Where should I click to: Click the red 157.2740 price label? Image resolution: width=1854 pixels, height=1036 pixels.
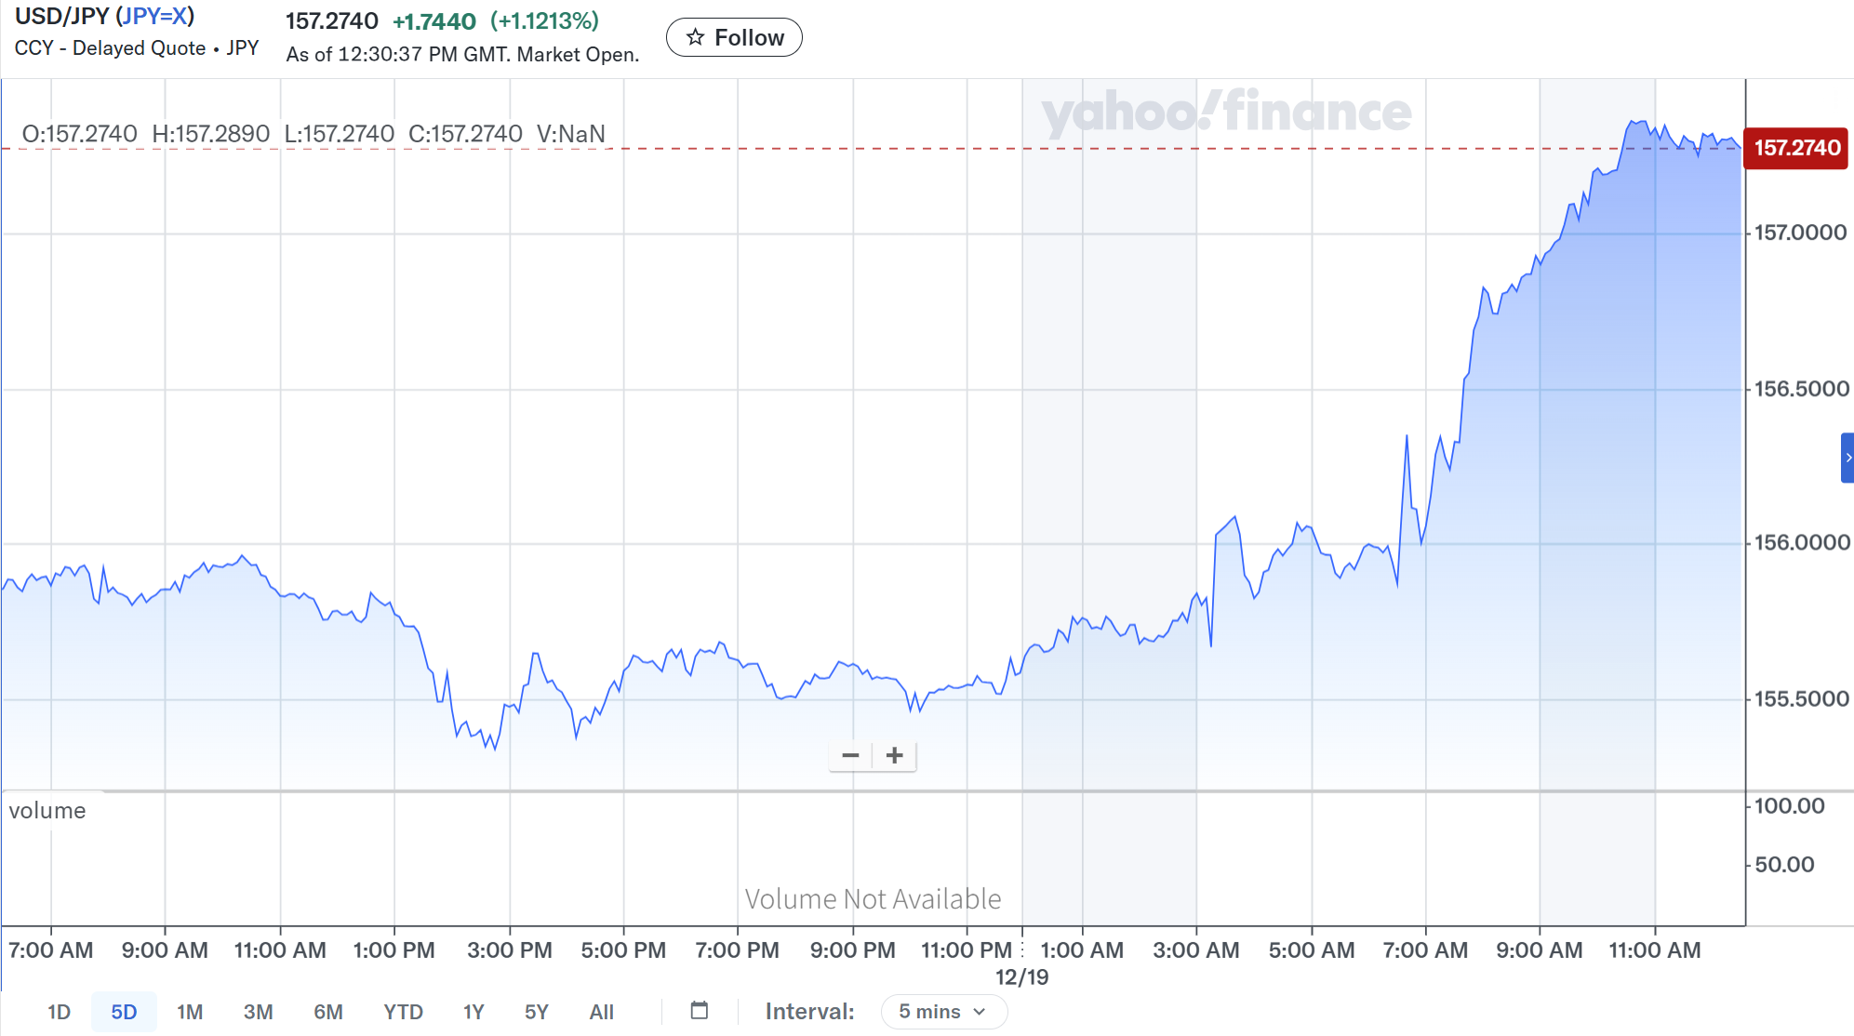pyautogui.click(x=1795, y=148)
